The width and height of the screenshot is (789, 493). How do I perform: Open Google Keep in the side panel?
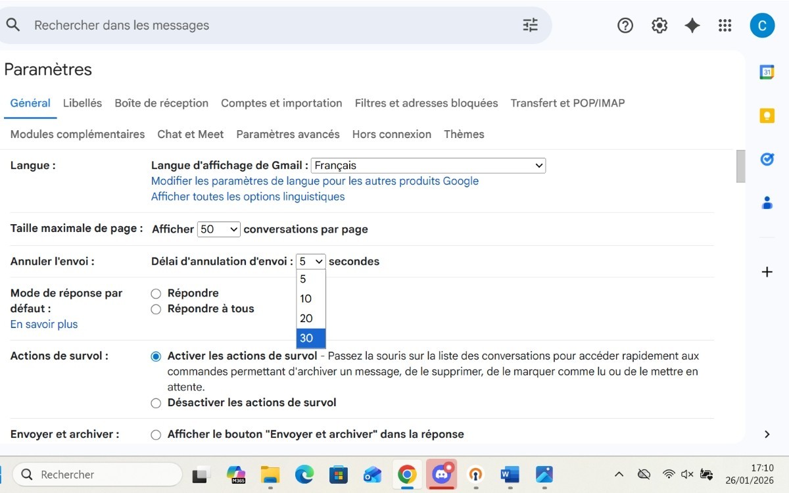coord(766,114)
